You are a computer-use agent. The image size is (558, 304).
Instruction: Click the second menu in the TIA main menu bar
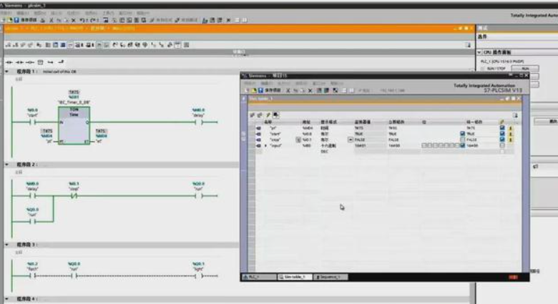click(23, 13)
